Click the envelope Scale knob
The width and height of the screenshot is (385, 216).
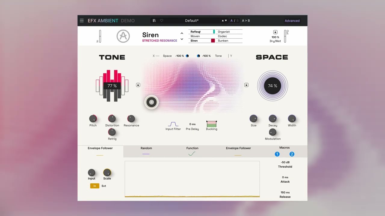[x=107, y=172]
